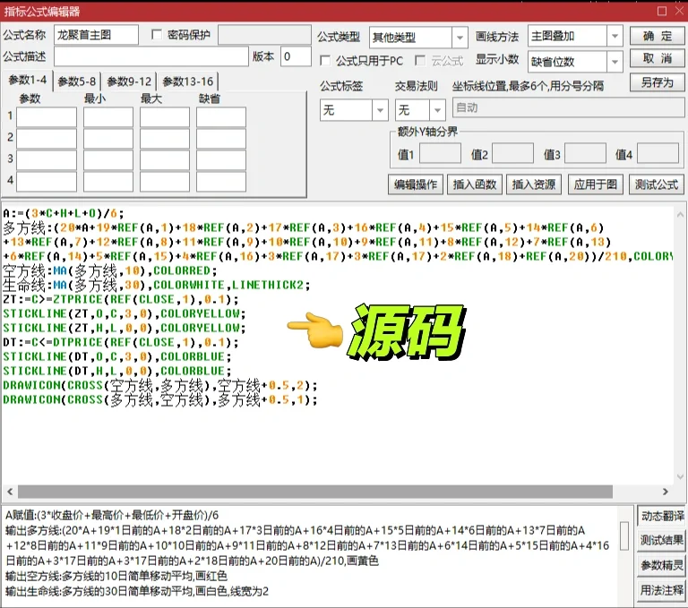Click the code editor scroll-down arrow
688x608 pixels.
[680, 476]
